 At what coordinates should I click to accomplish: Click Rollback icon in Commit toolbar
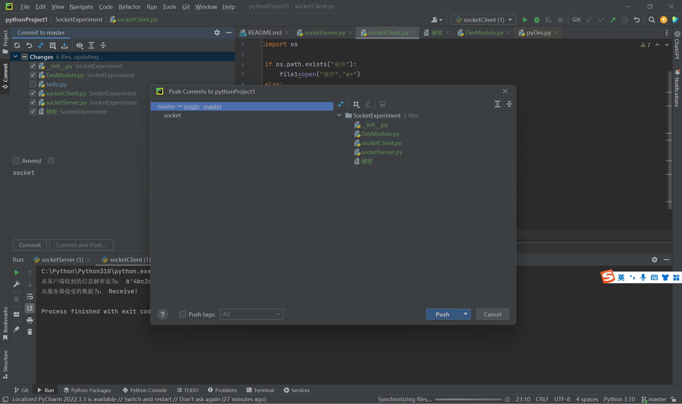pos(29,45)
